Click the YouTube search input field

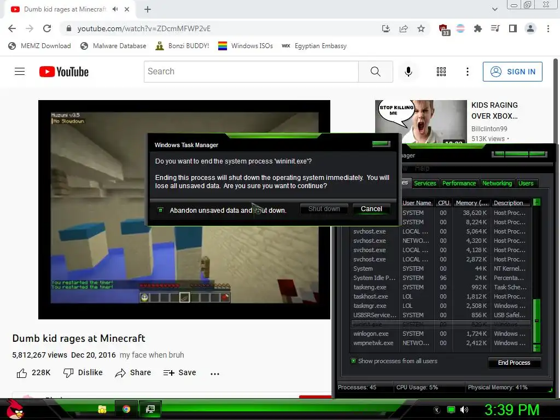pos(251,72)
